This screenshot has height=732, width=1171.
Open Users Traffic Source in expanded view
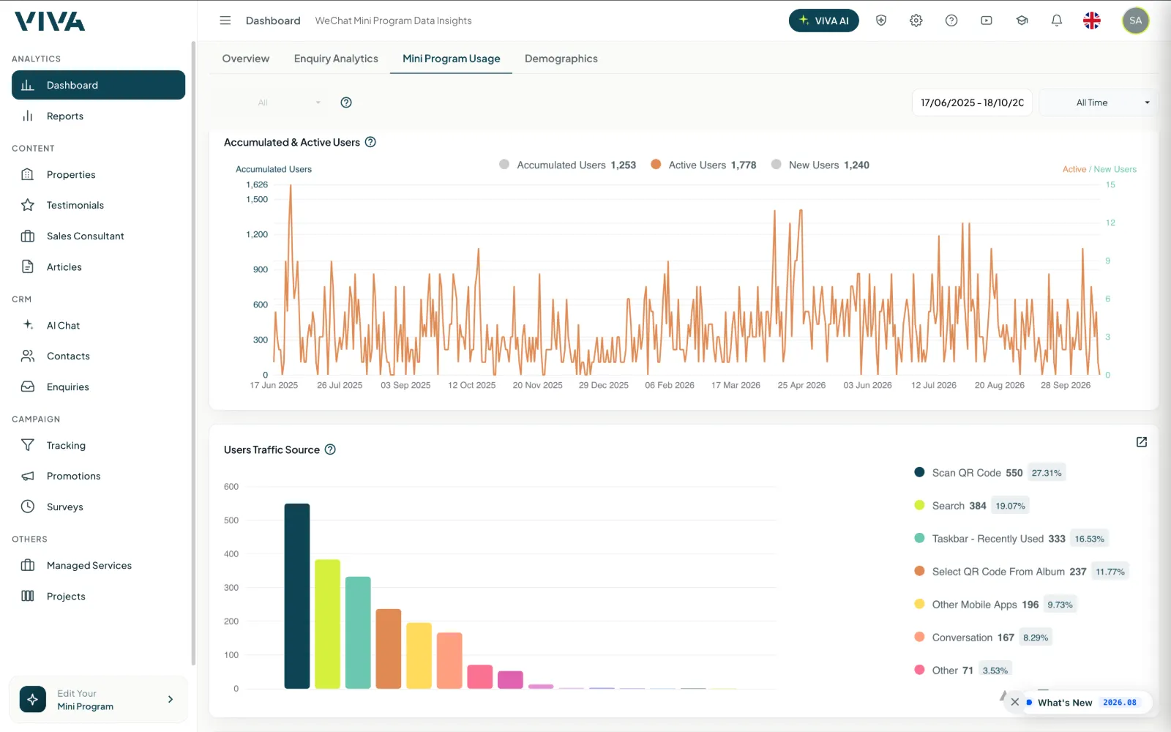point(1142,442)
